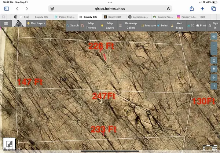This screenshot has width=220, height=153.
Task: Tap the find my location button
Action: (x=214, y=37)
